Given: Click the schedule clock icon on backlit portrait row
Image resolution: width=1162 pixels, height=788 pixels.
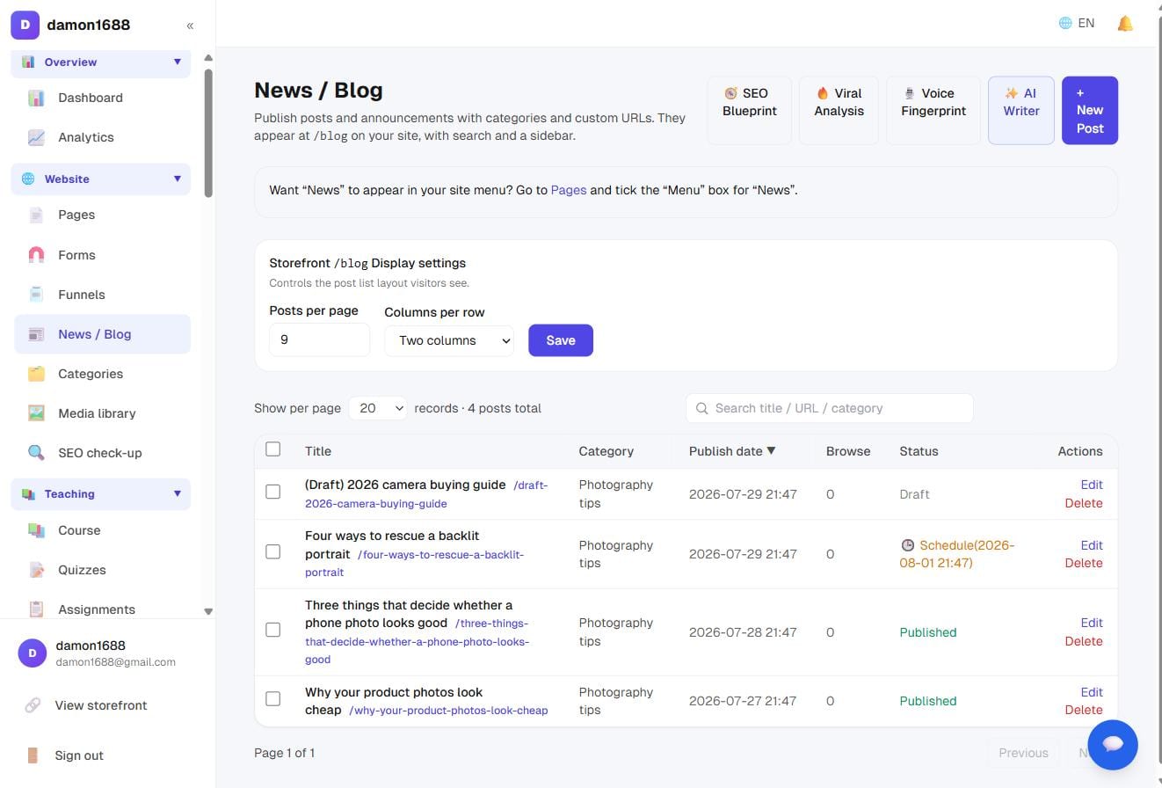Looking at the screenshot, I should click(x=908, y=545).
